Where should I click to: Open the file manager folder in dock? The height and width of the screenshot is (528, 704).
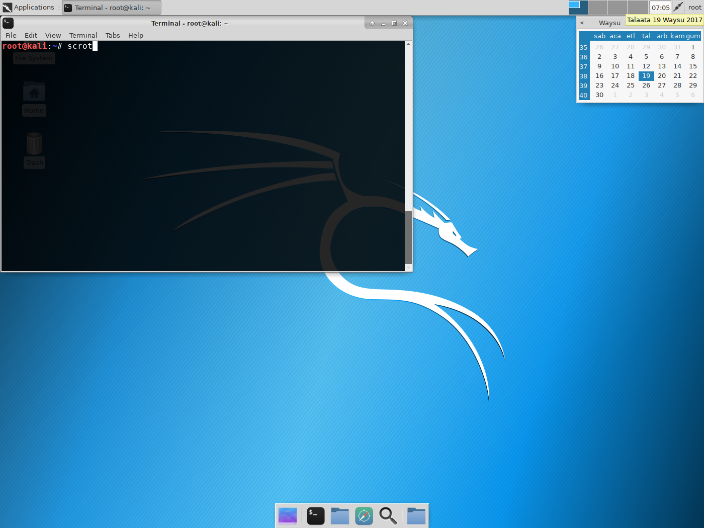pos(340,516)
